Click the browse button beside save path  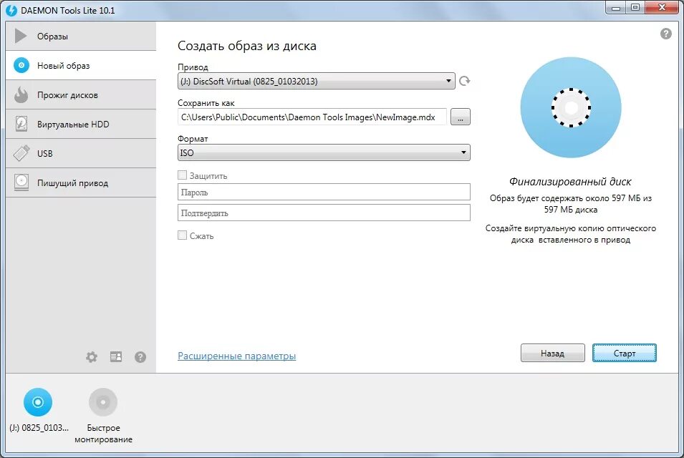461,117
